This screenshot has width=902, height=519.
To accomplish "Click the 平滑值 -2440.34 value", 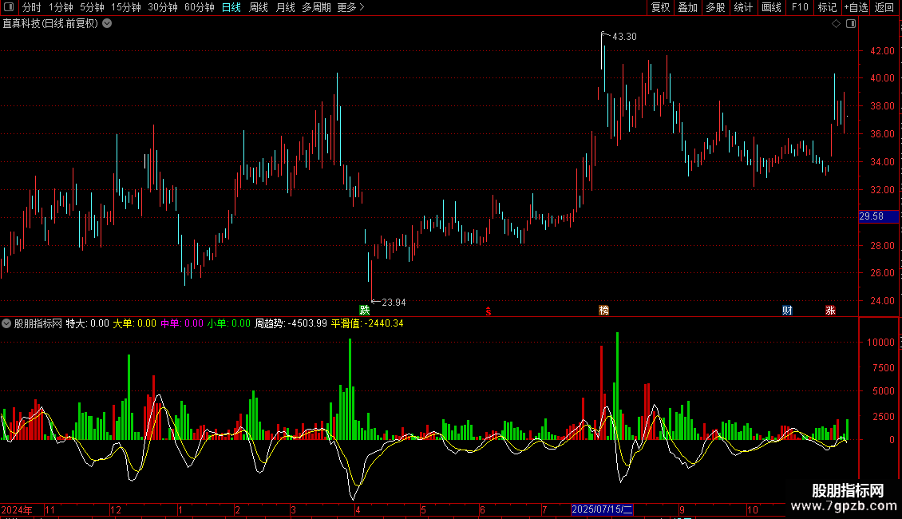I will (367, 323).
